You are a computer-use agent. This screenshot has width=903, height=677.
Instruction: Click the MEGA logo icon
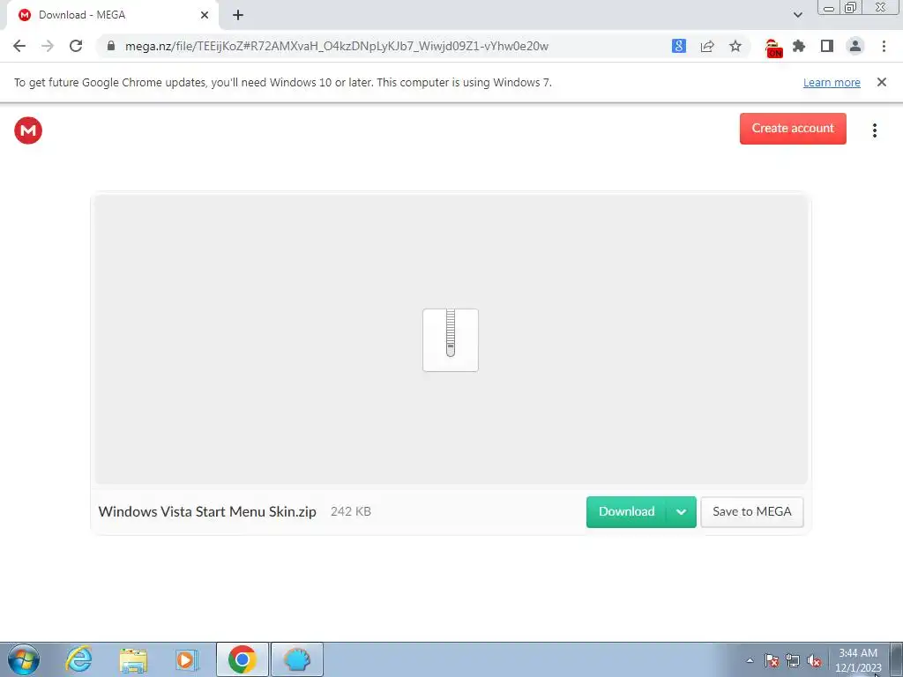tap(28, 130)
